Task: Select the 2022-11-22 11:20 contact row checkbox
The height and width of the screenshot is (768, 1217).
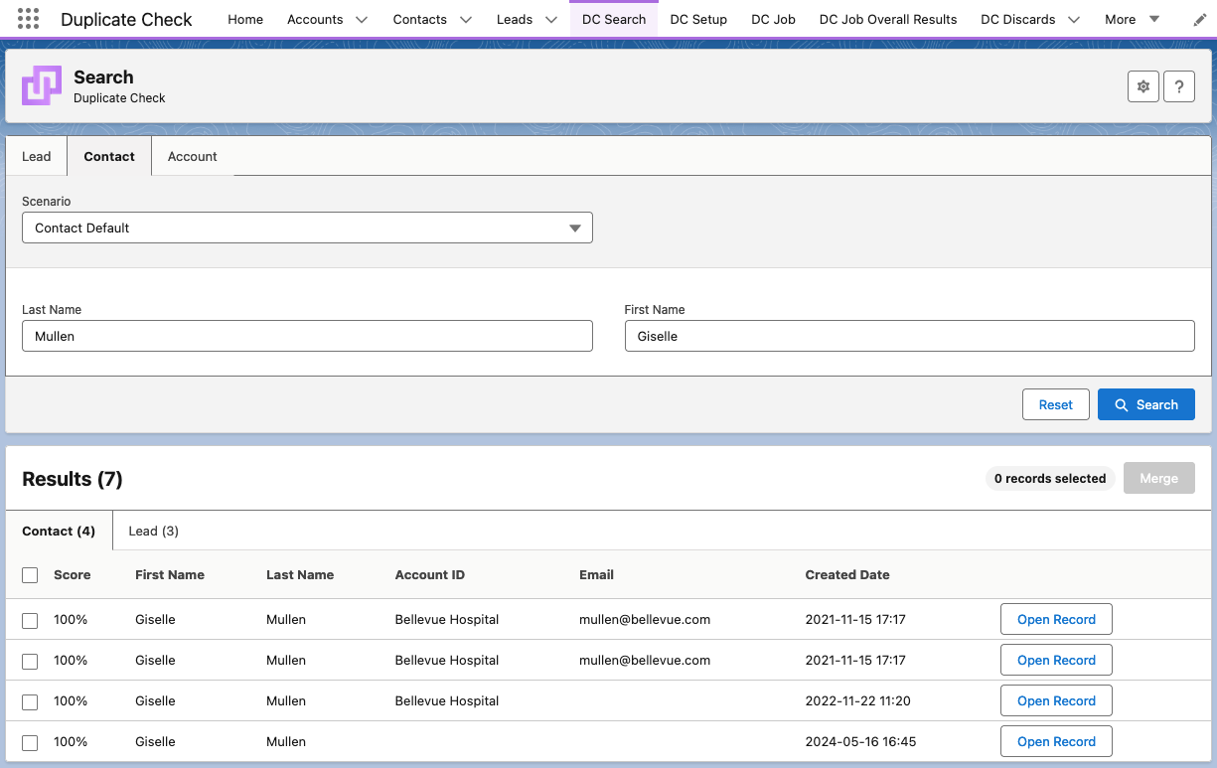Action: click(30, 701)
